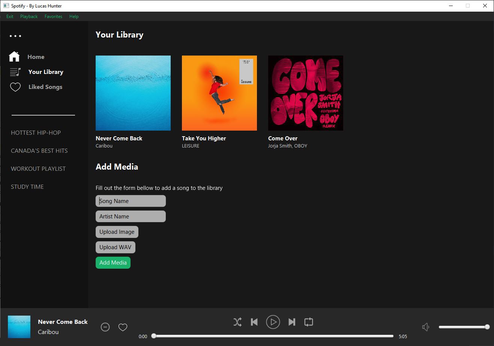
Task: Click the Artist Name input field
Action: (131, 217)
